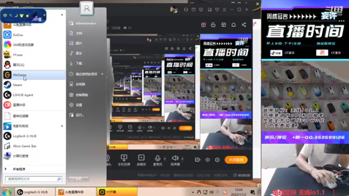This screenshot has width=349, height=196.
Task: Click the skin shirt icon in streaming app title bar
Action: coord(217,10)
